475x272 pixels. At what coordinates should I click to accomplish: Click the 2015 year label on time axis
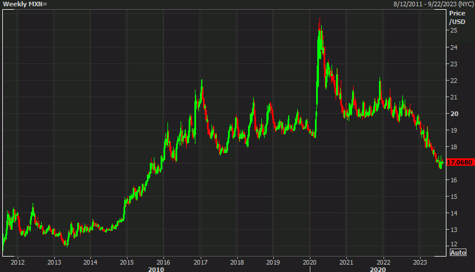pos(127,262)
